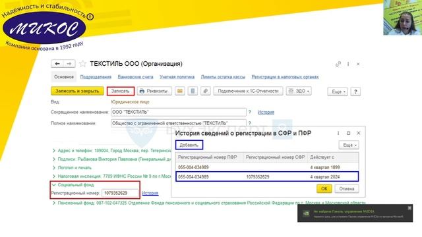Dismiss the NVIDIA notification popup
This screenshot has height=237, width=422.
click(x=409, y=208)
